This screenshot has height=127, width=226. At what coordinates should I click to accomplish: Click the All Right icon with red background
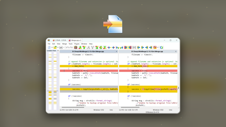coord(126,47)
